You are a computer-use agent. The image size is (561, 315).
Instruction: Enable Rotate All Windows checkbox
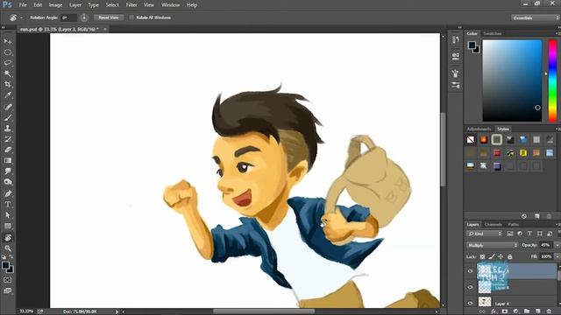click(x=131, y=17)
